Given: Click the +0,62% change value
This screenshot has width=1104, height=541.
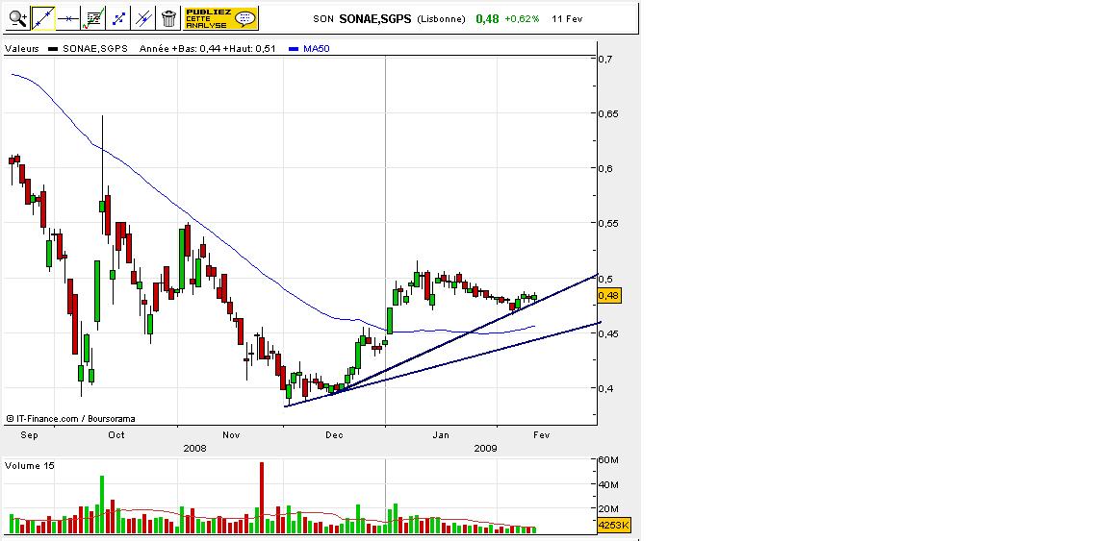Looking at the screenshot, I should coord(522,19).
